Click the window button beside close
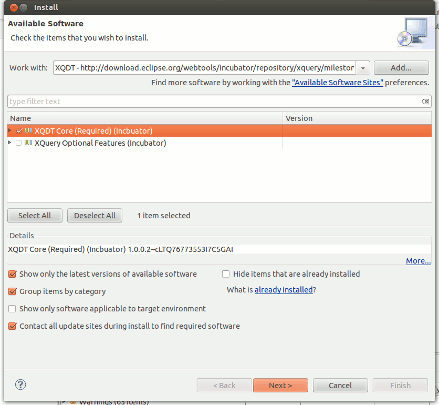 (x=24, y=7)
